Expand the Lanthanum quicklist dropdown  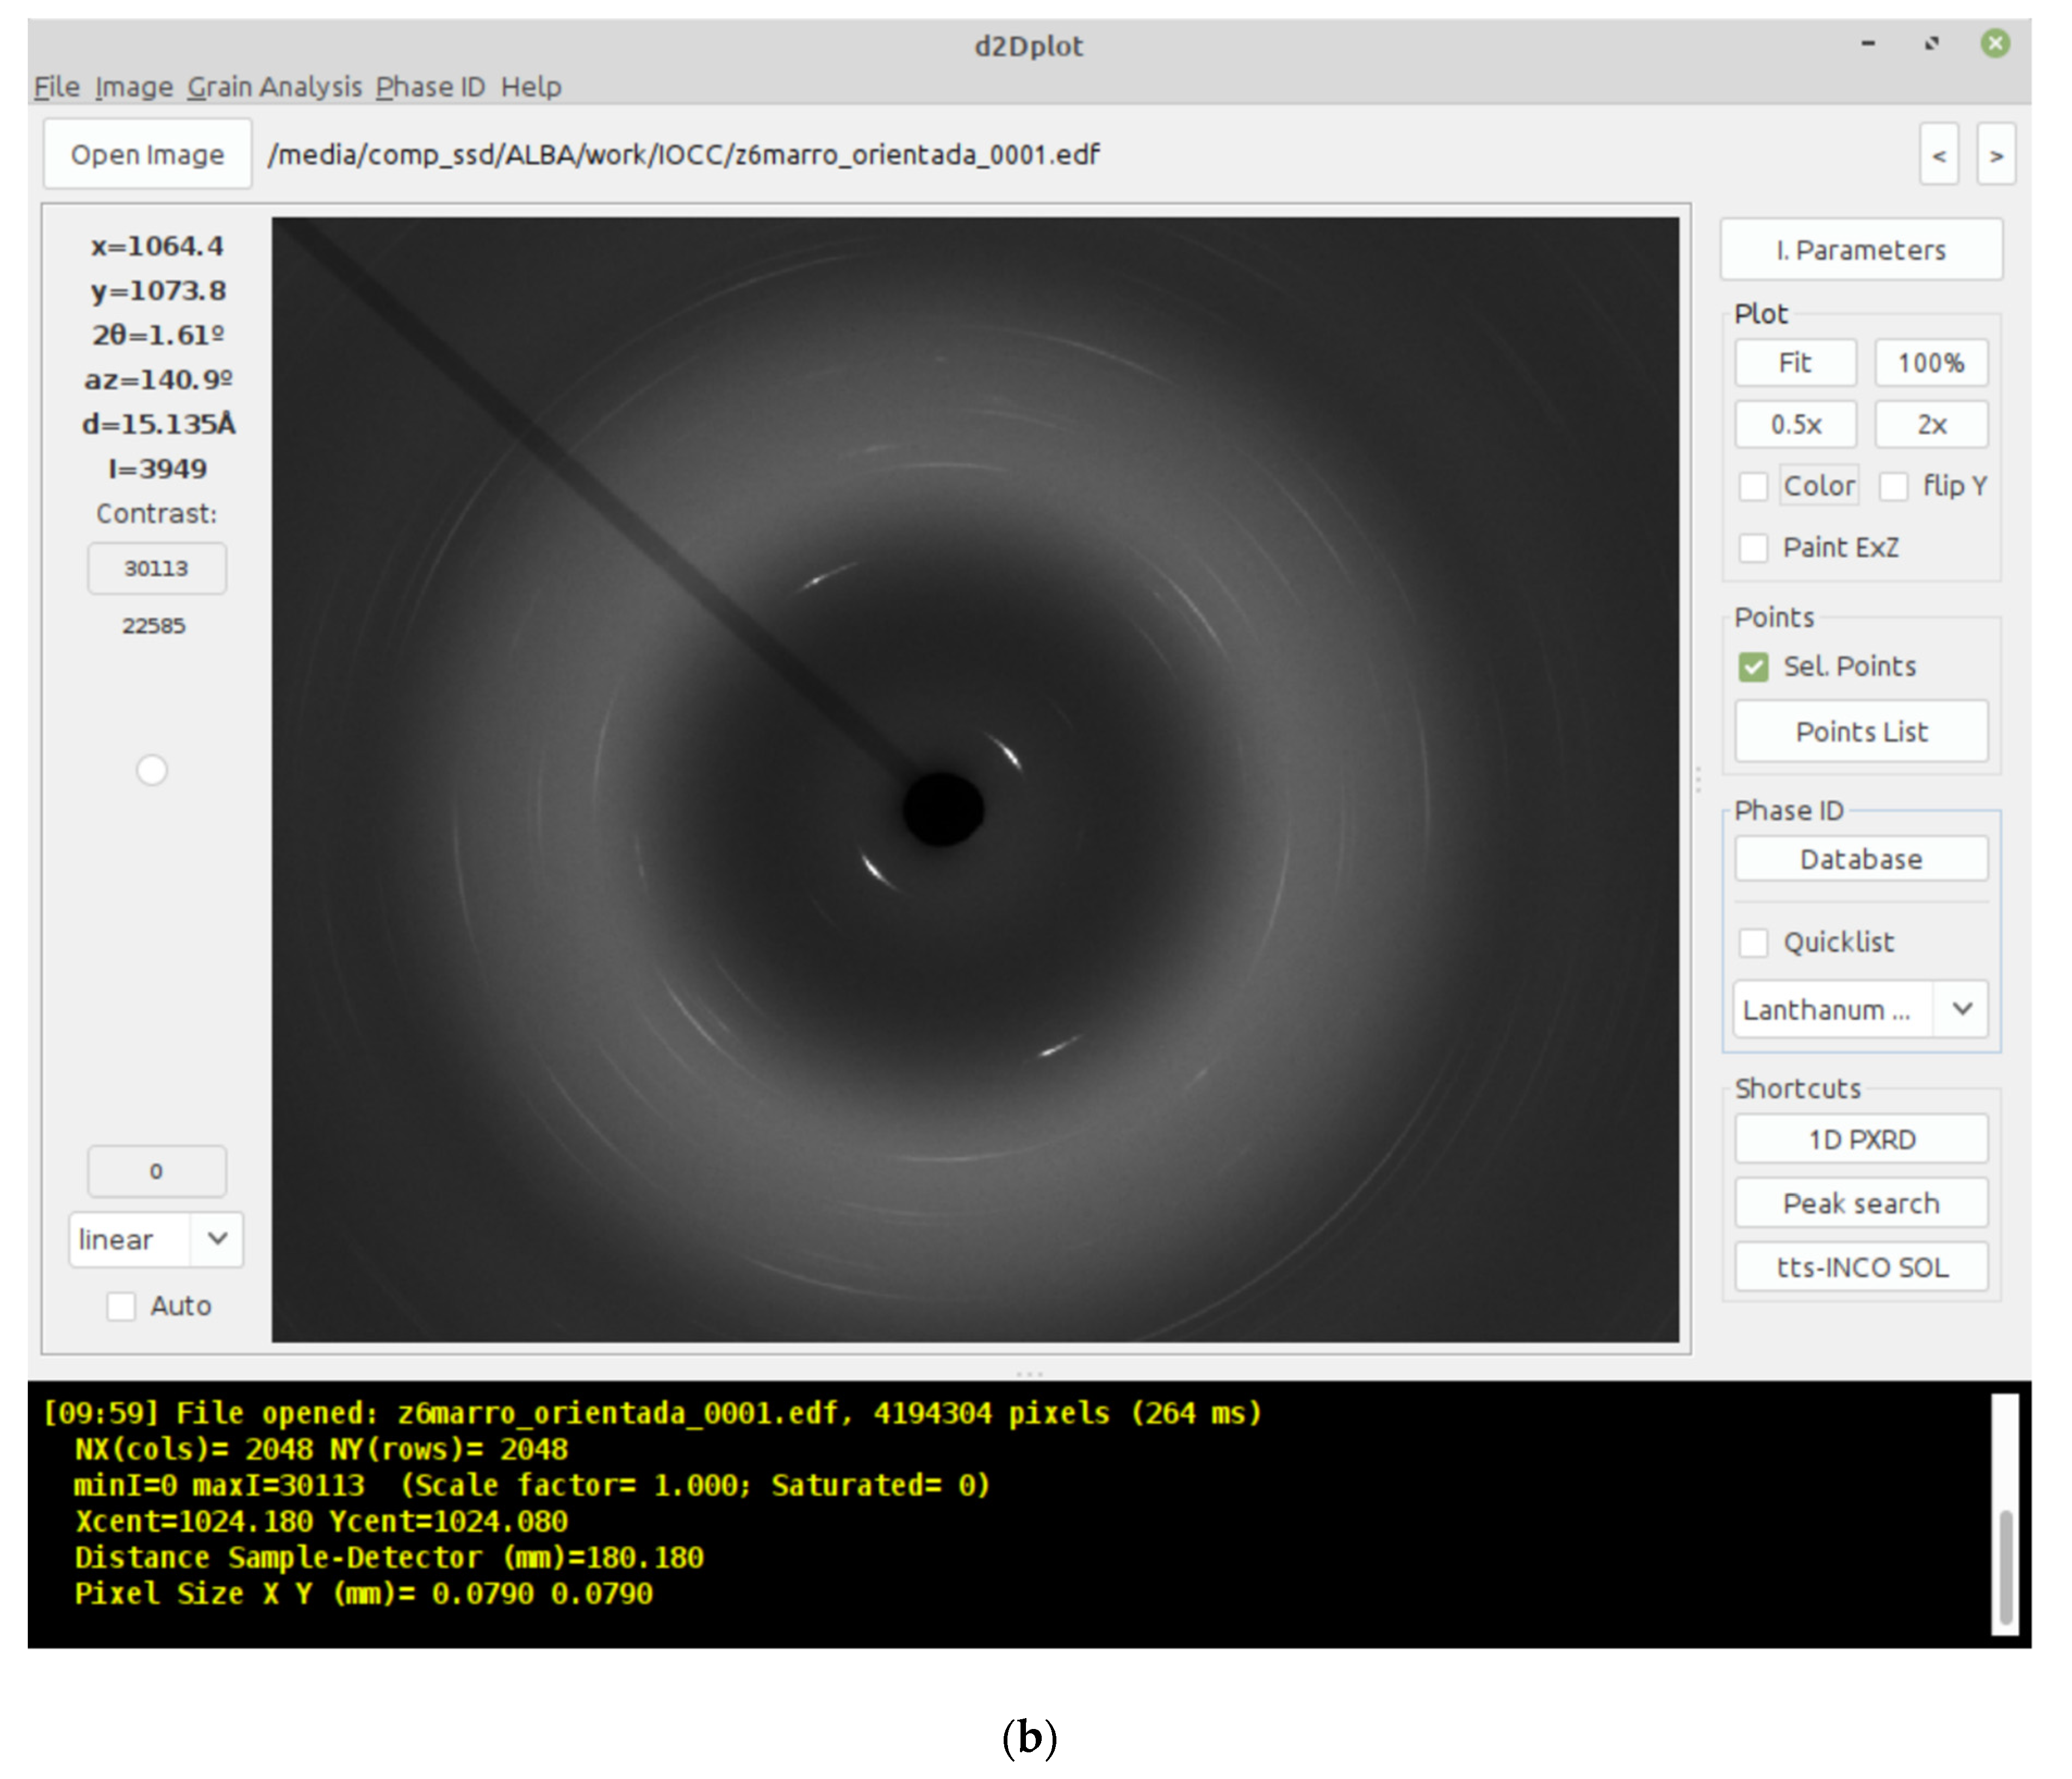coord(1961,1009)
